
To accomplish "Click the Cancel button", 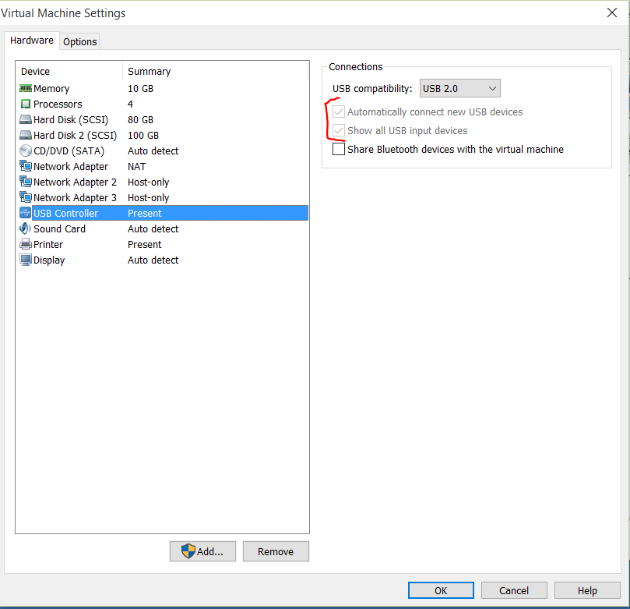I will 514,590.
